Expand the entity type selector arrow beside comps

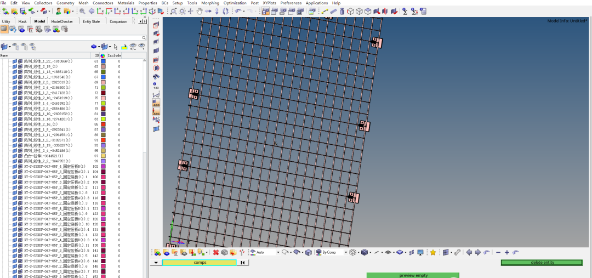coord(156,263)
